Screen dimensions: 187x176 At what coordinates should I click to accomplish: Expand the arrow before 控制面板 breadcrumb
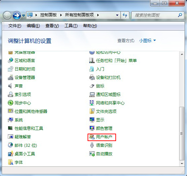pos(36,15)
